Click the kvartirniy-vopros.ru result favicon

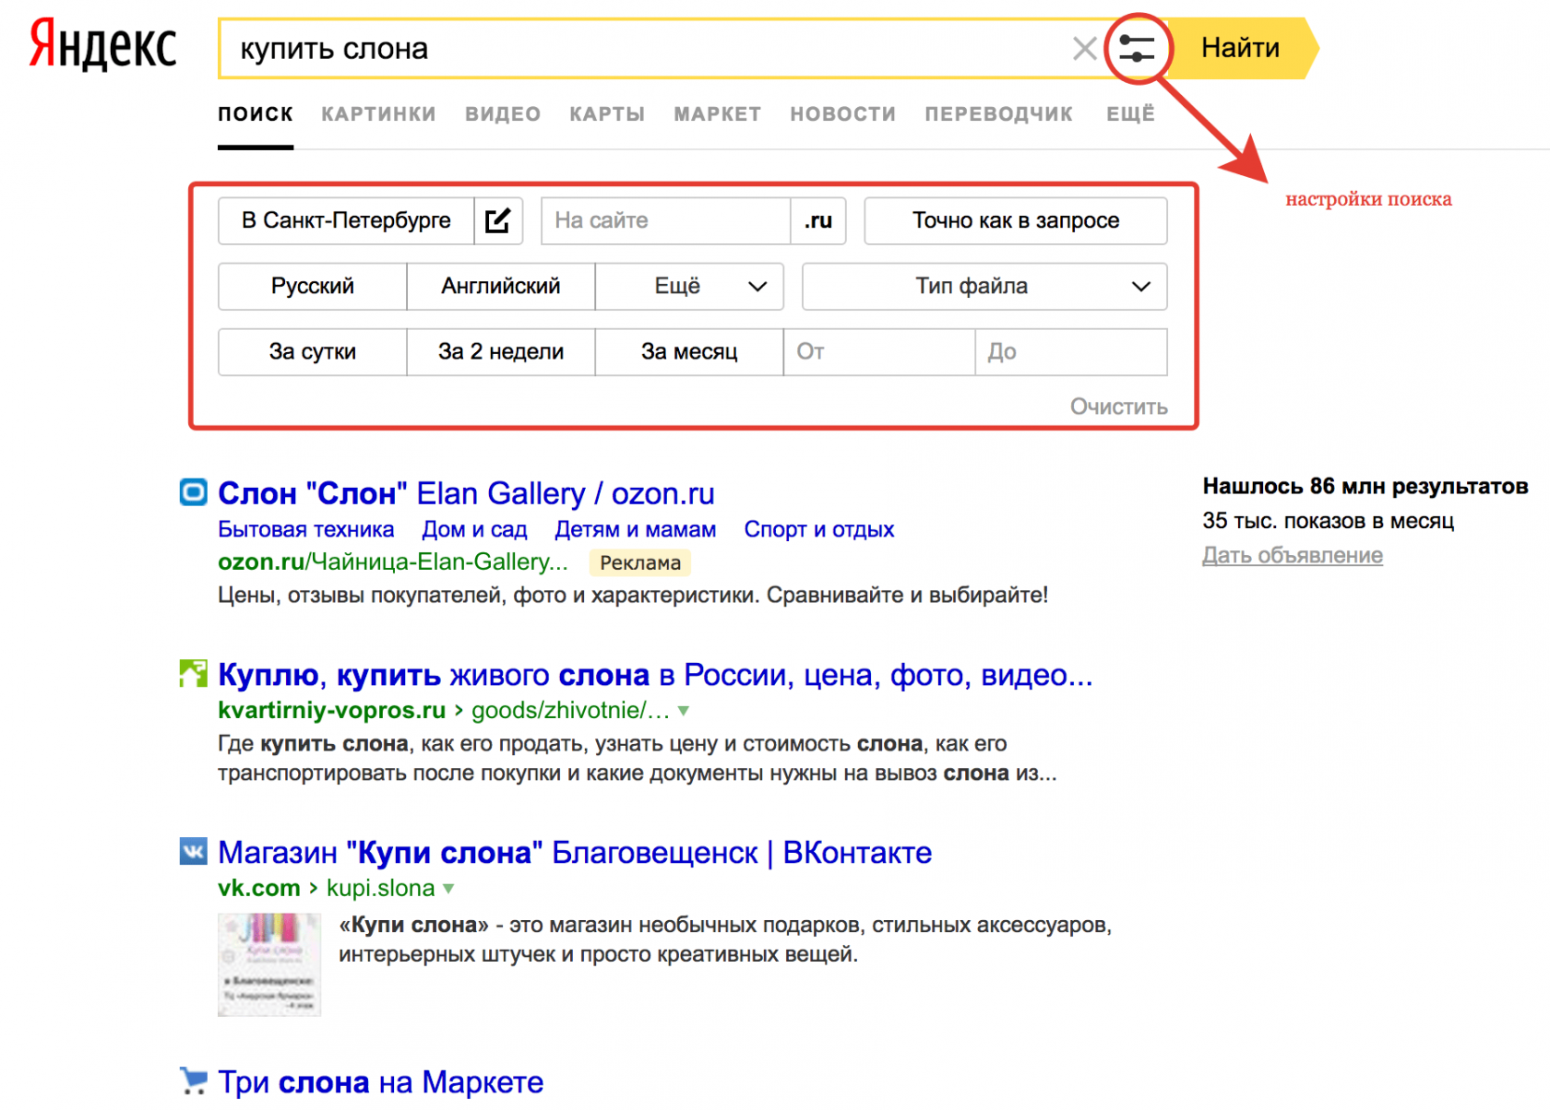193,674
